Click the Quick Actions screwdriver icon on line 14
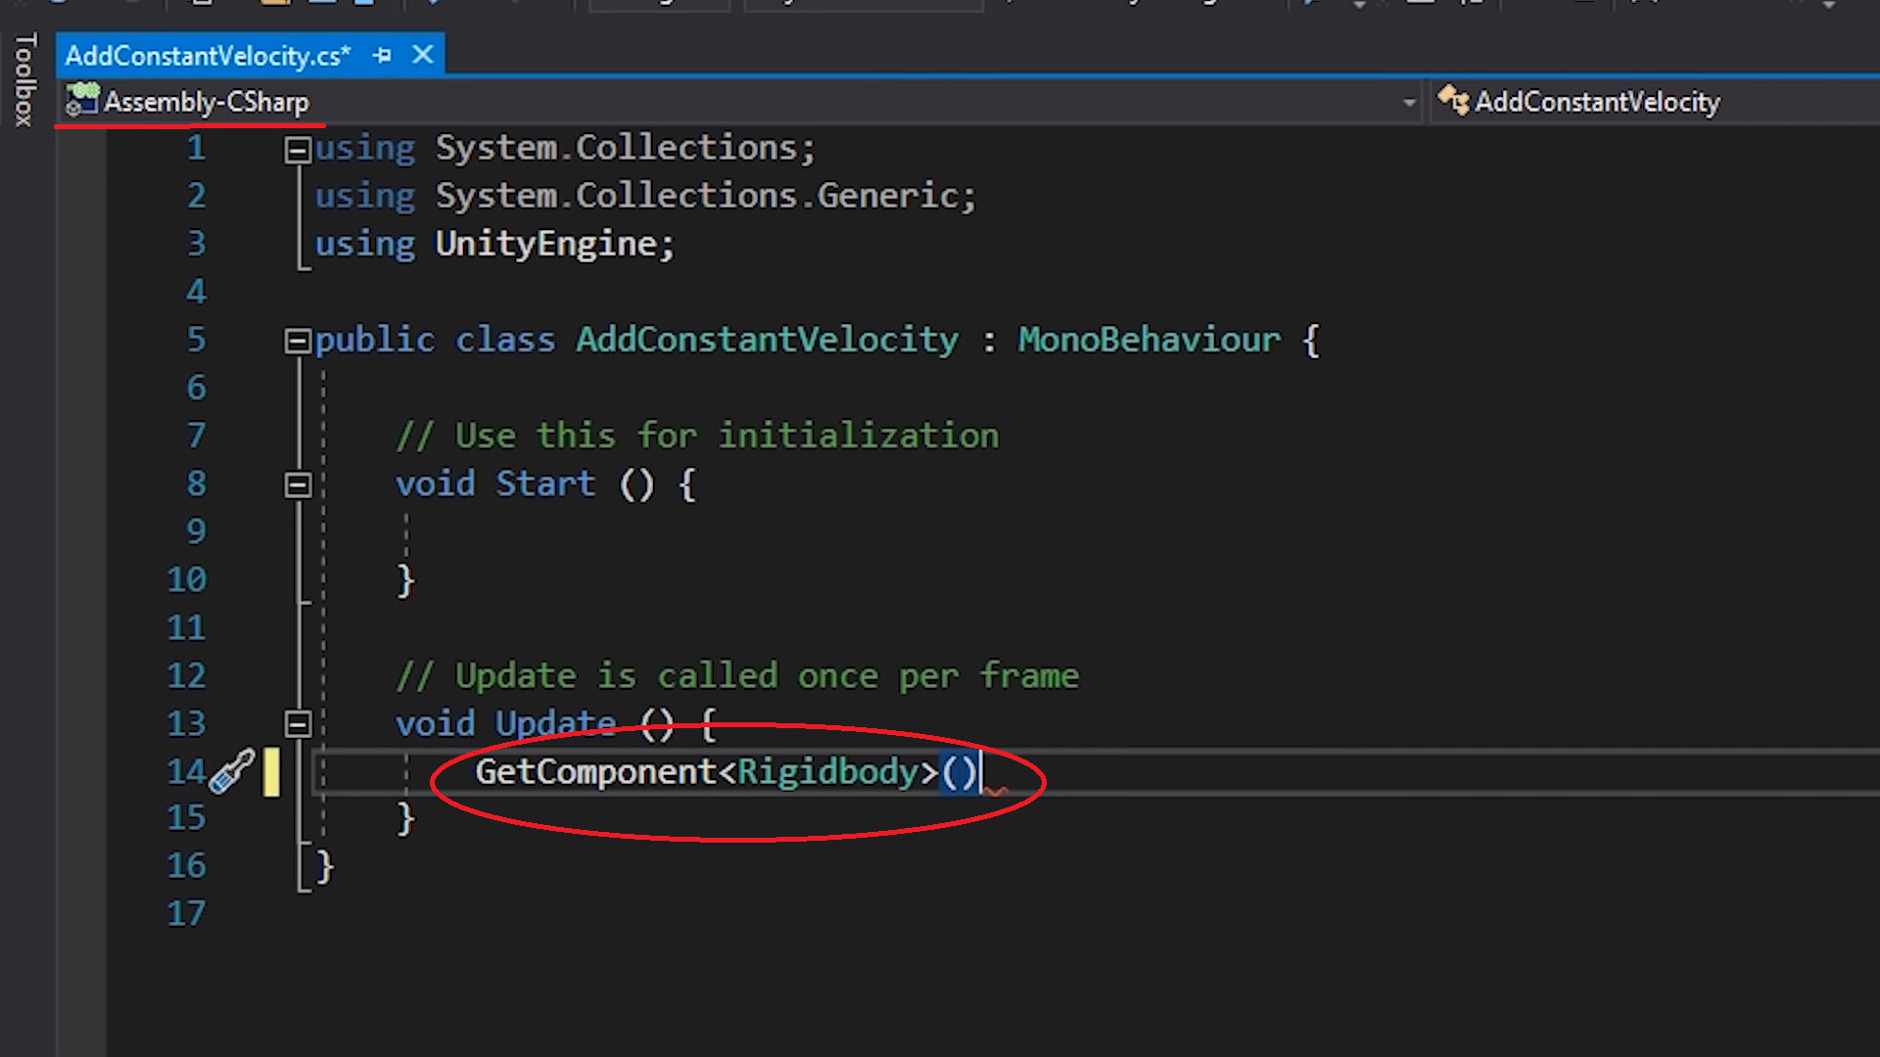This screenshot has width=1880, height=1057. (x=232, y=772)
